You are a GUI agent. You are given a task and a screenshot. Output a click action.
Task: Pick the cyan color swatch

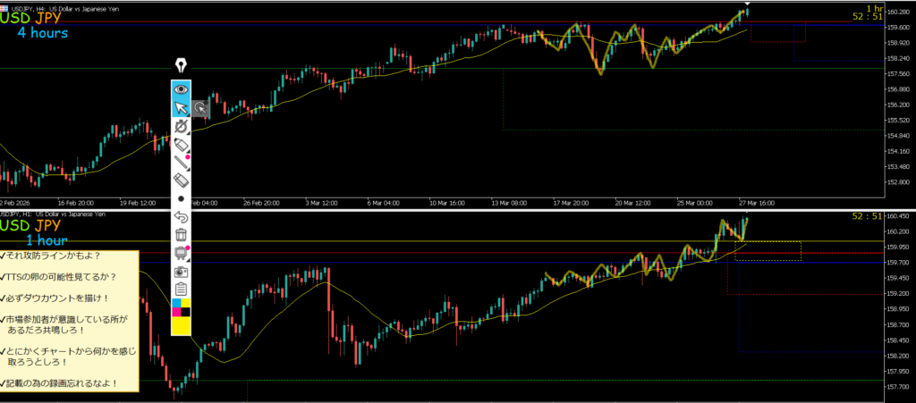click(x=176, y=303)
